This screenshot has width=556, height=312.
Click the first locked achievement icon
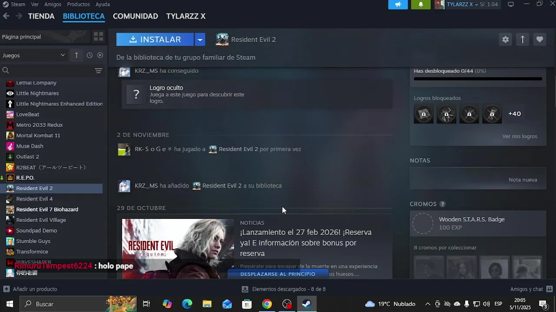pos(424,114)
